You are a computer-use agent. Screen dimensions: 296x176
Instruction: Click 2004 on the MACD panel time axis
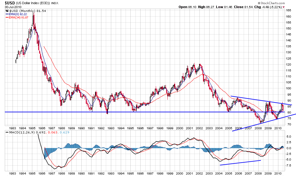tap(219, 173)
